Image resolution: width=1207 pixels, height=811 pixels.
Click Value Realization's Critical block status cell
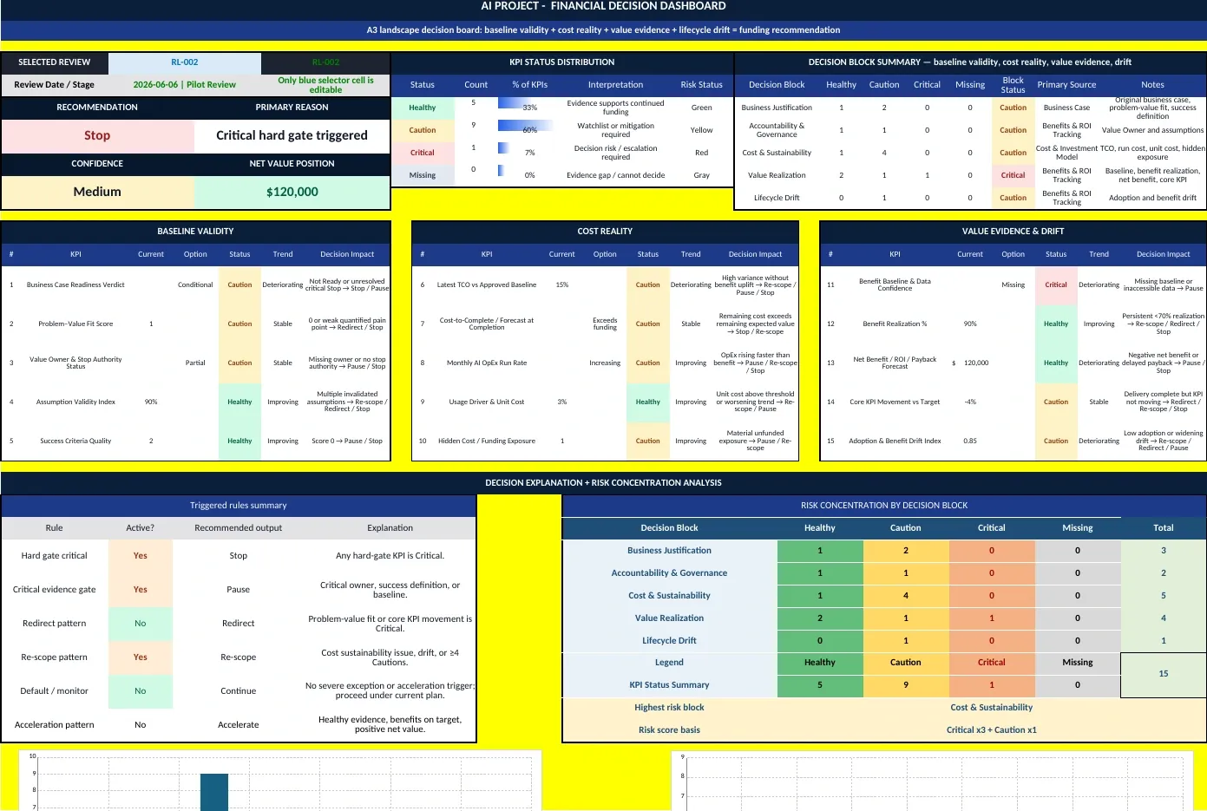coord(1013,175)
